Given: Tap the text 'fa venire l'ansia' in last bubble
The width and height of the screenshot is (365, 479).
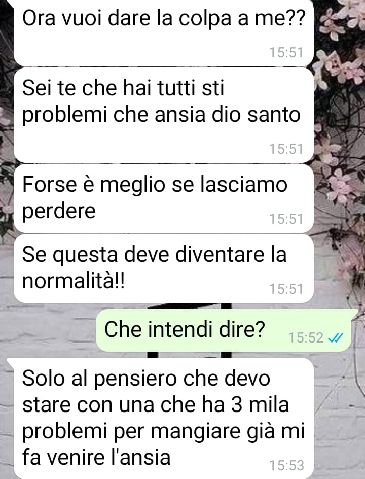Looking at the screenshot, I should coord(96,458).
